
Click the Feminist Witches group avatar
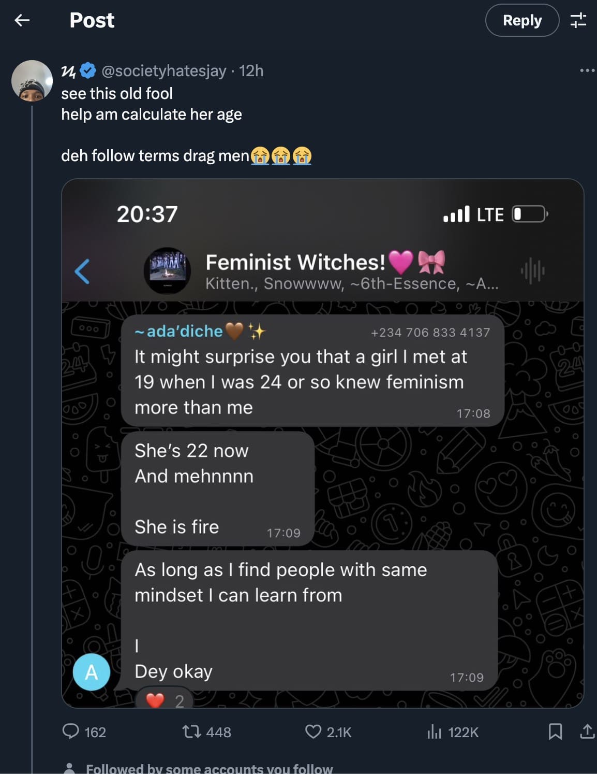[167, 270]
